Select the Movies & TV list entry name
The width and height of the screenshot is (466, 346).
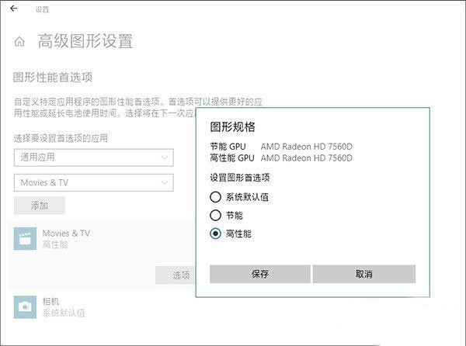66,233
